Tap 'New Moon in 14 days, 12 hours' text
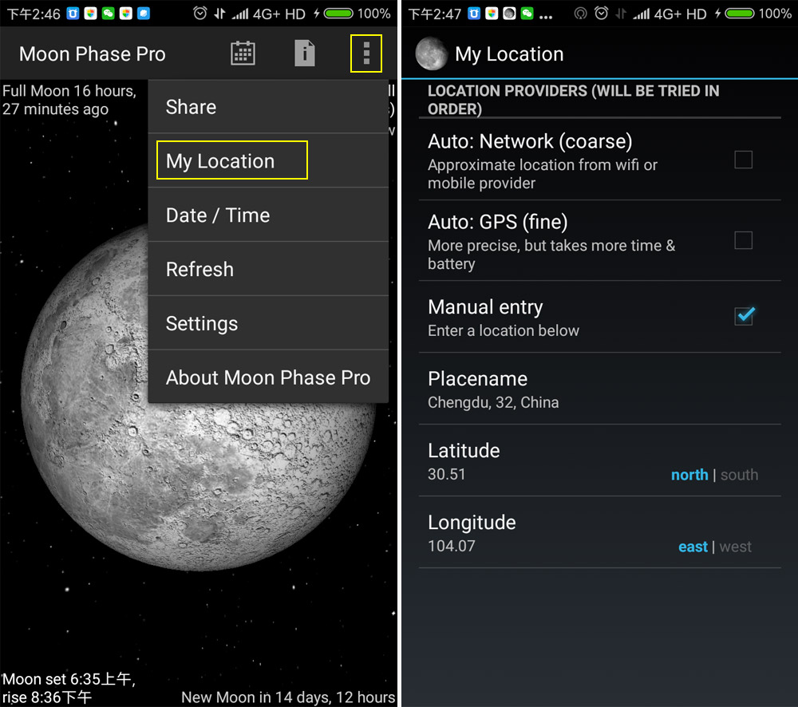The width and height of the screenshot is (798, 707). [x=288, y=697]
